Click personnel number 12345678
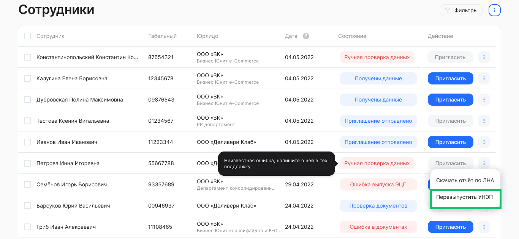The height and width of the screenshot is (239, 519). [161, 78]
